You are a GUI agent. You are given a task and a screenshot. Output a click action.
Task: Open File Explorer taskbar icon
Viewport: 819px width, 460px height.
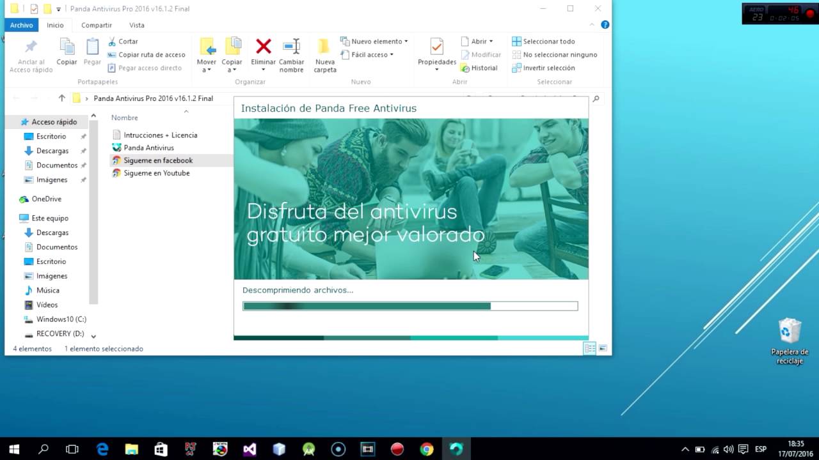(x=132, y=449)
